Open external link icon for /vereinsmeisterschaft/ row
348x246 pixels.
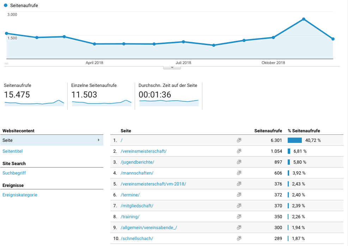pyautogui.click(x=239, y=151)
